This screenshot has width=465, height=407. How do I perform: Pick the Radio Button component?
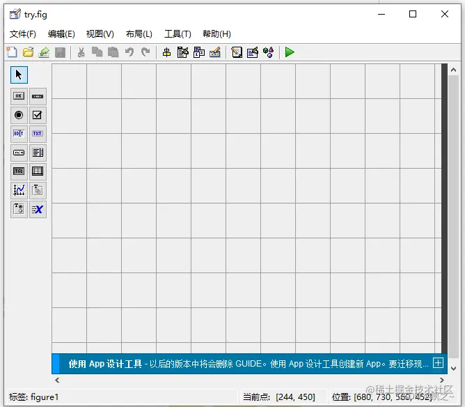[x=19, y=115]
